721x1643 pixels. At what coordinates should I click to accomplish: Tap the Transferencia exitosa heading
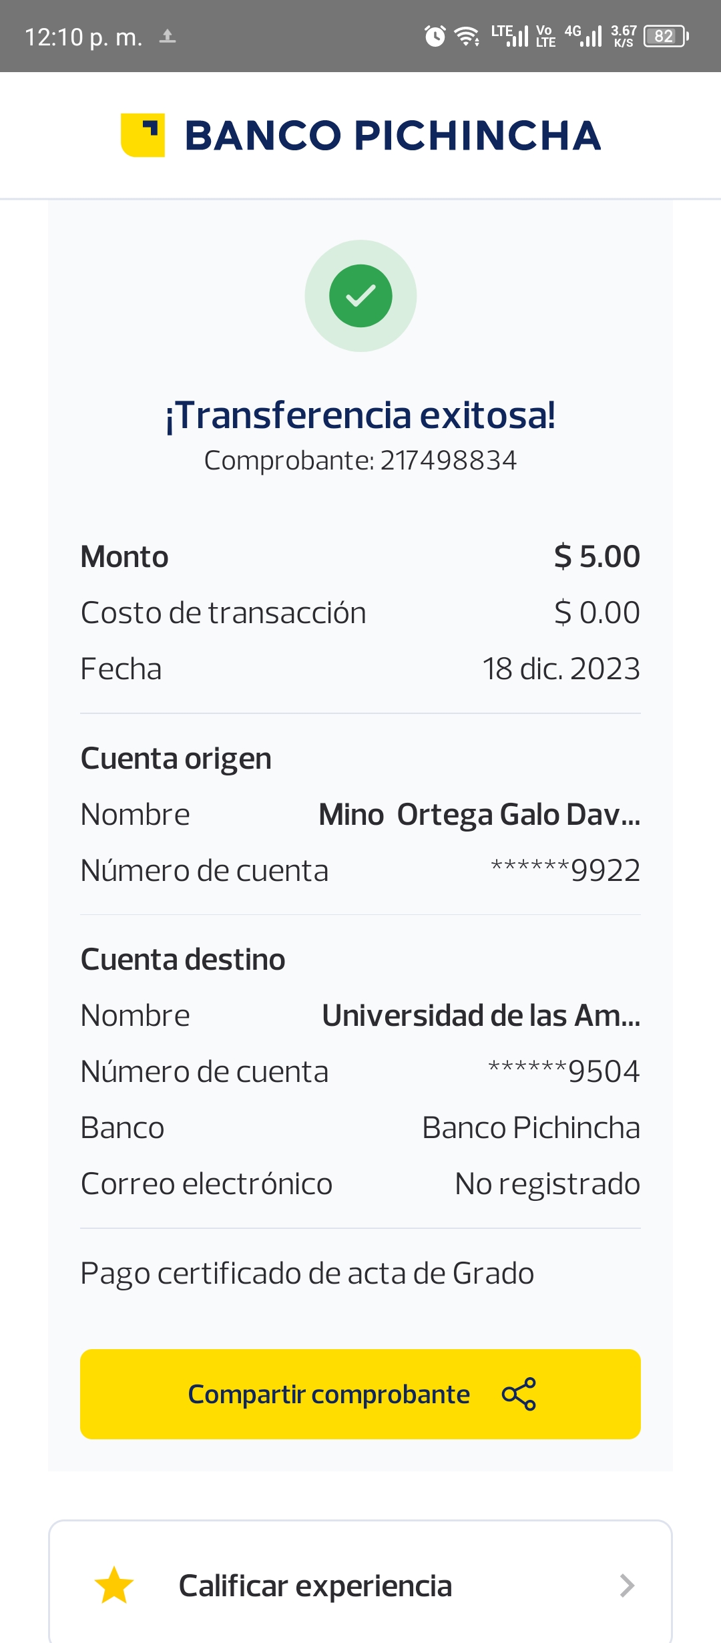[360, 415]
